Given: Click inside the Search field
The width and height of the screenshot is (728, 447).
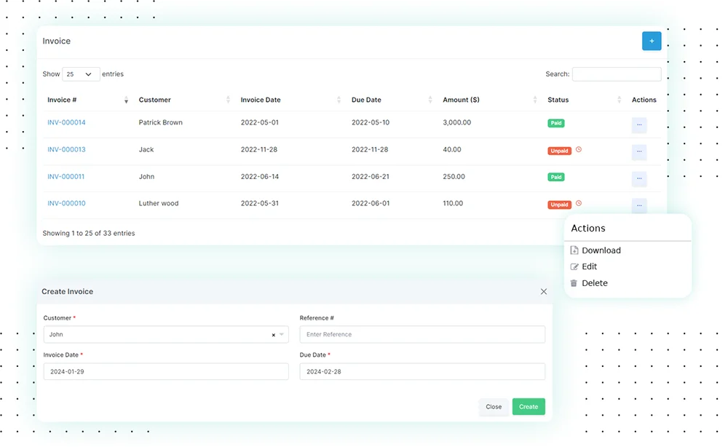Looking at the screenshot, I should (x=617, y=74).
